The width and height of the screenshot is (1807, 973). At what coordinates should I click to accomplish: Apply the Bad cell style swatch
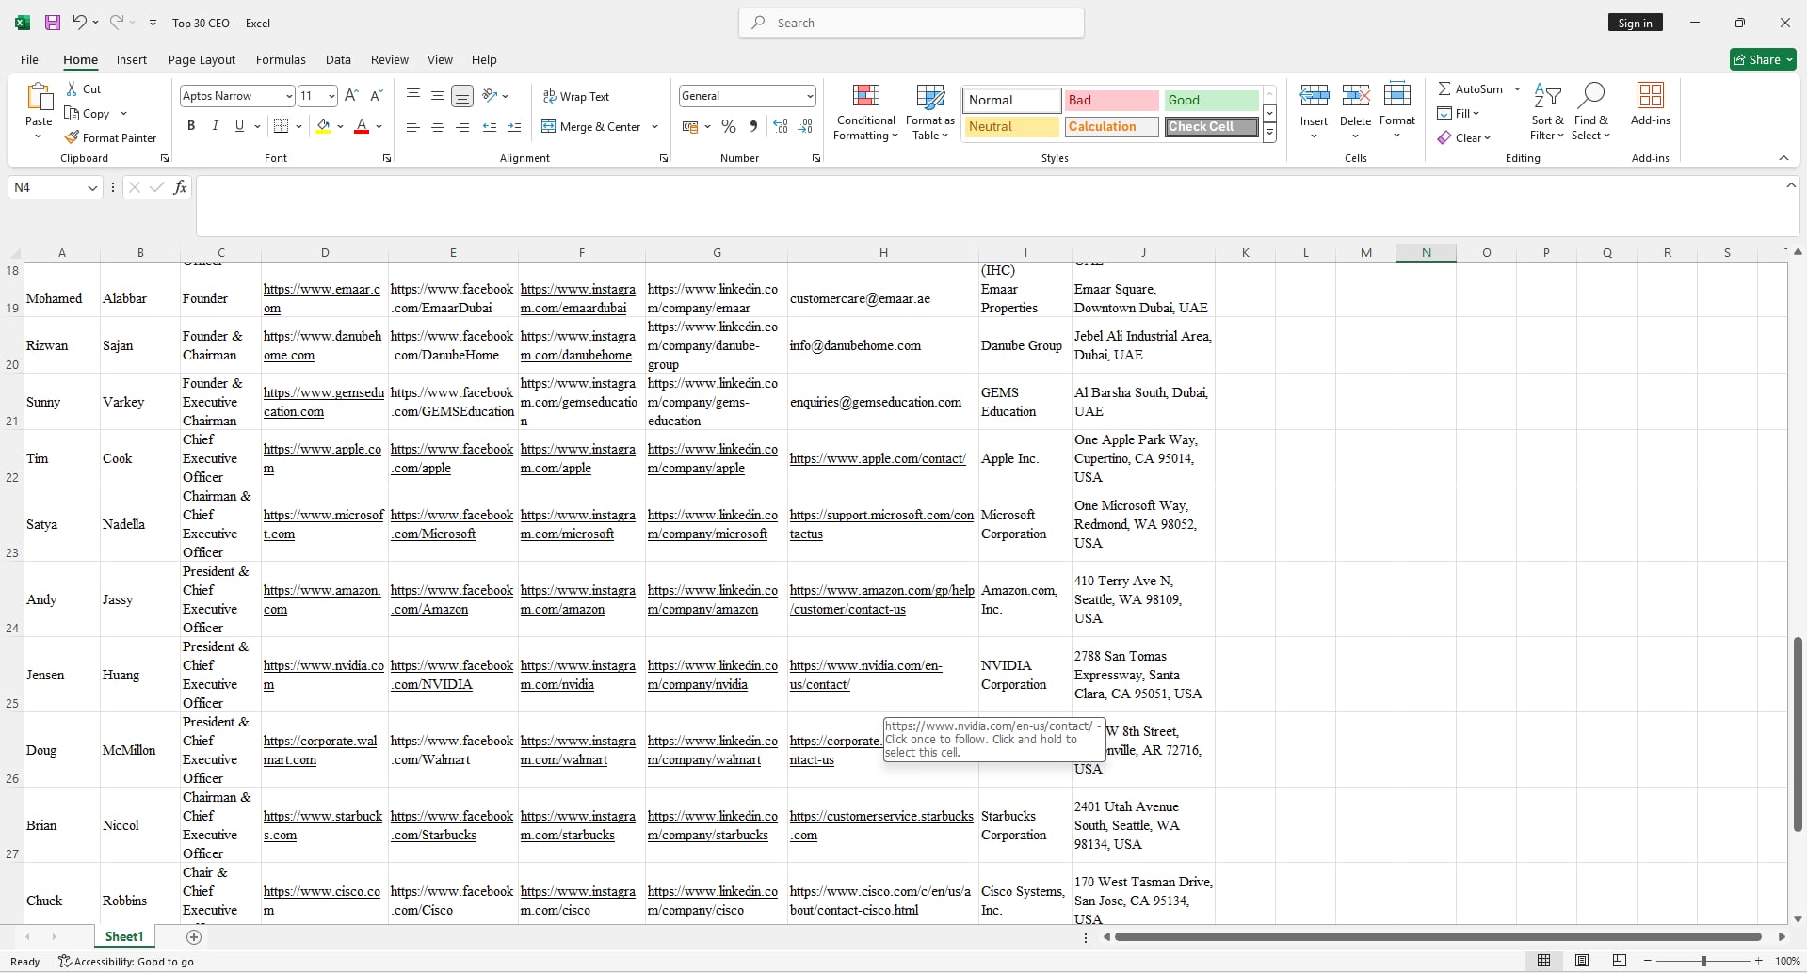click(x=1111, y=100)
